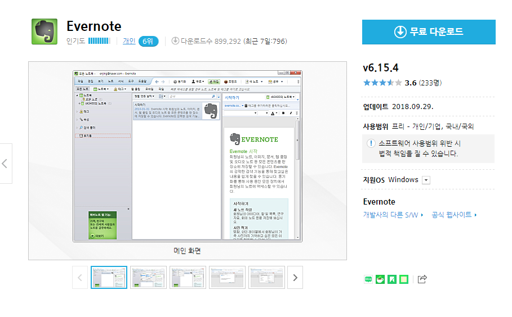Send to the Naver Memo icon

pos(404,279)
